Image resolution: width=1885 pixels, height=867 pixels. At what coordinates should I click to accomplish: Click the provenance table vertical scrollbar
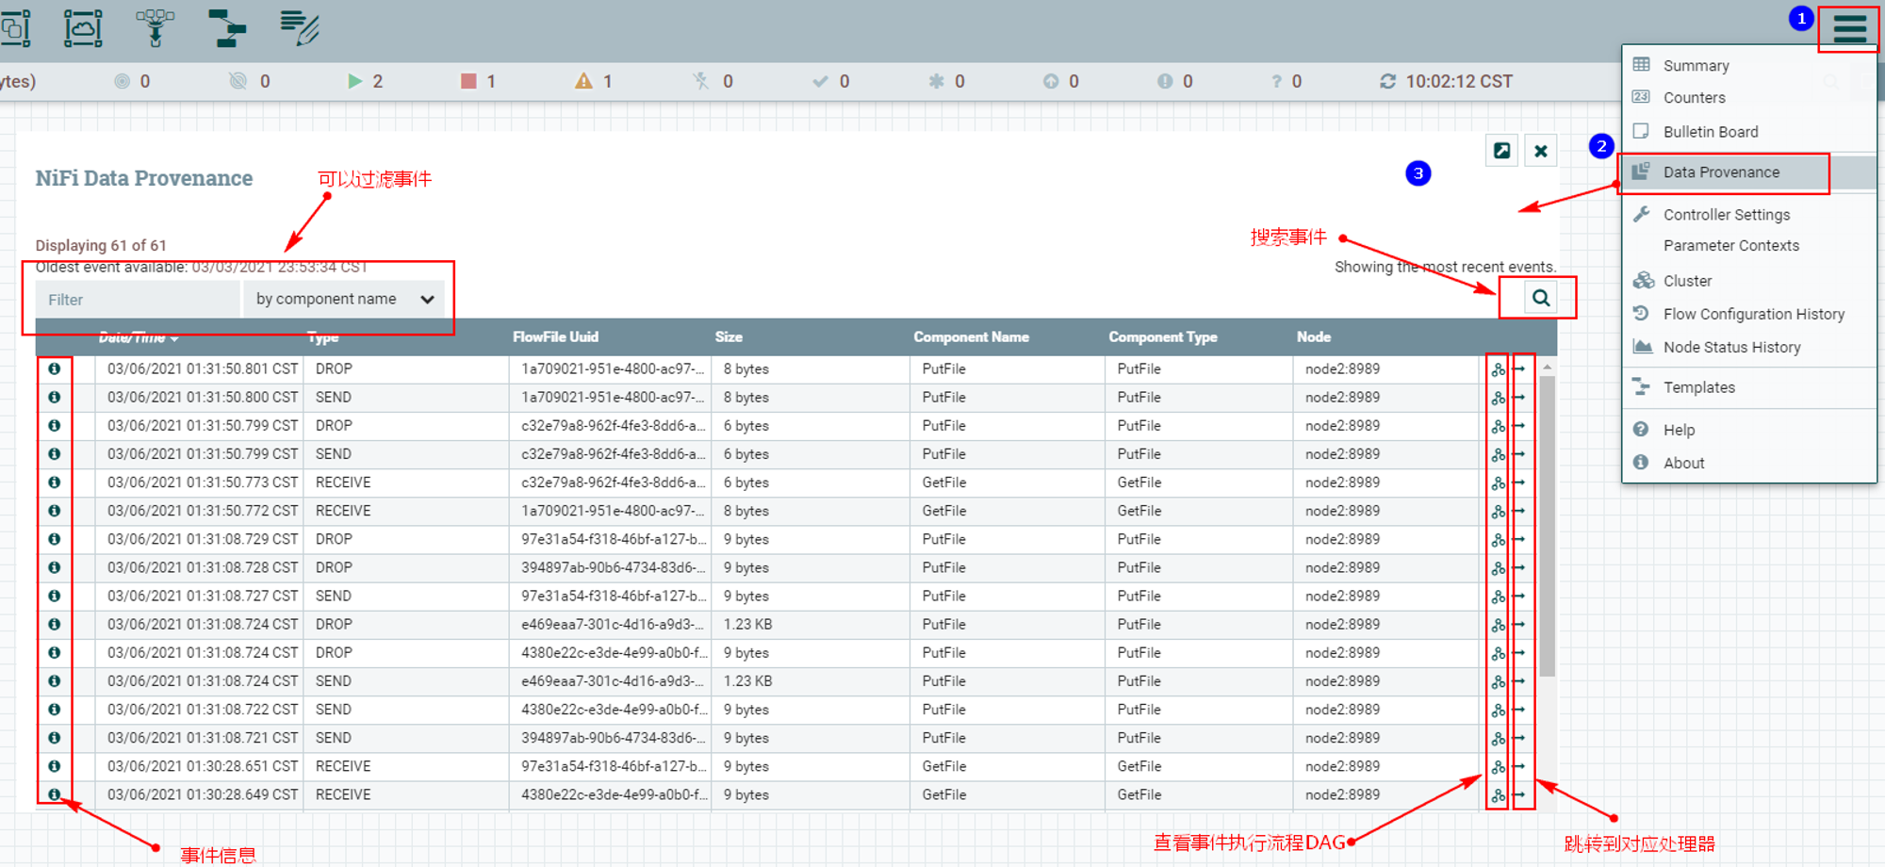pyautogui.click(x=1547, y=526)
